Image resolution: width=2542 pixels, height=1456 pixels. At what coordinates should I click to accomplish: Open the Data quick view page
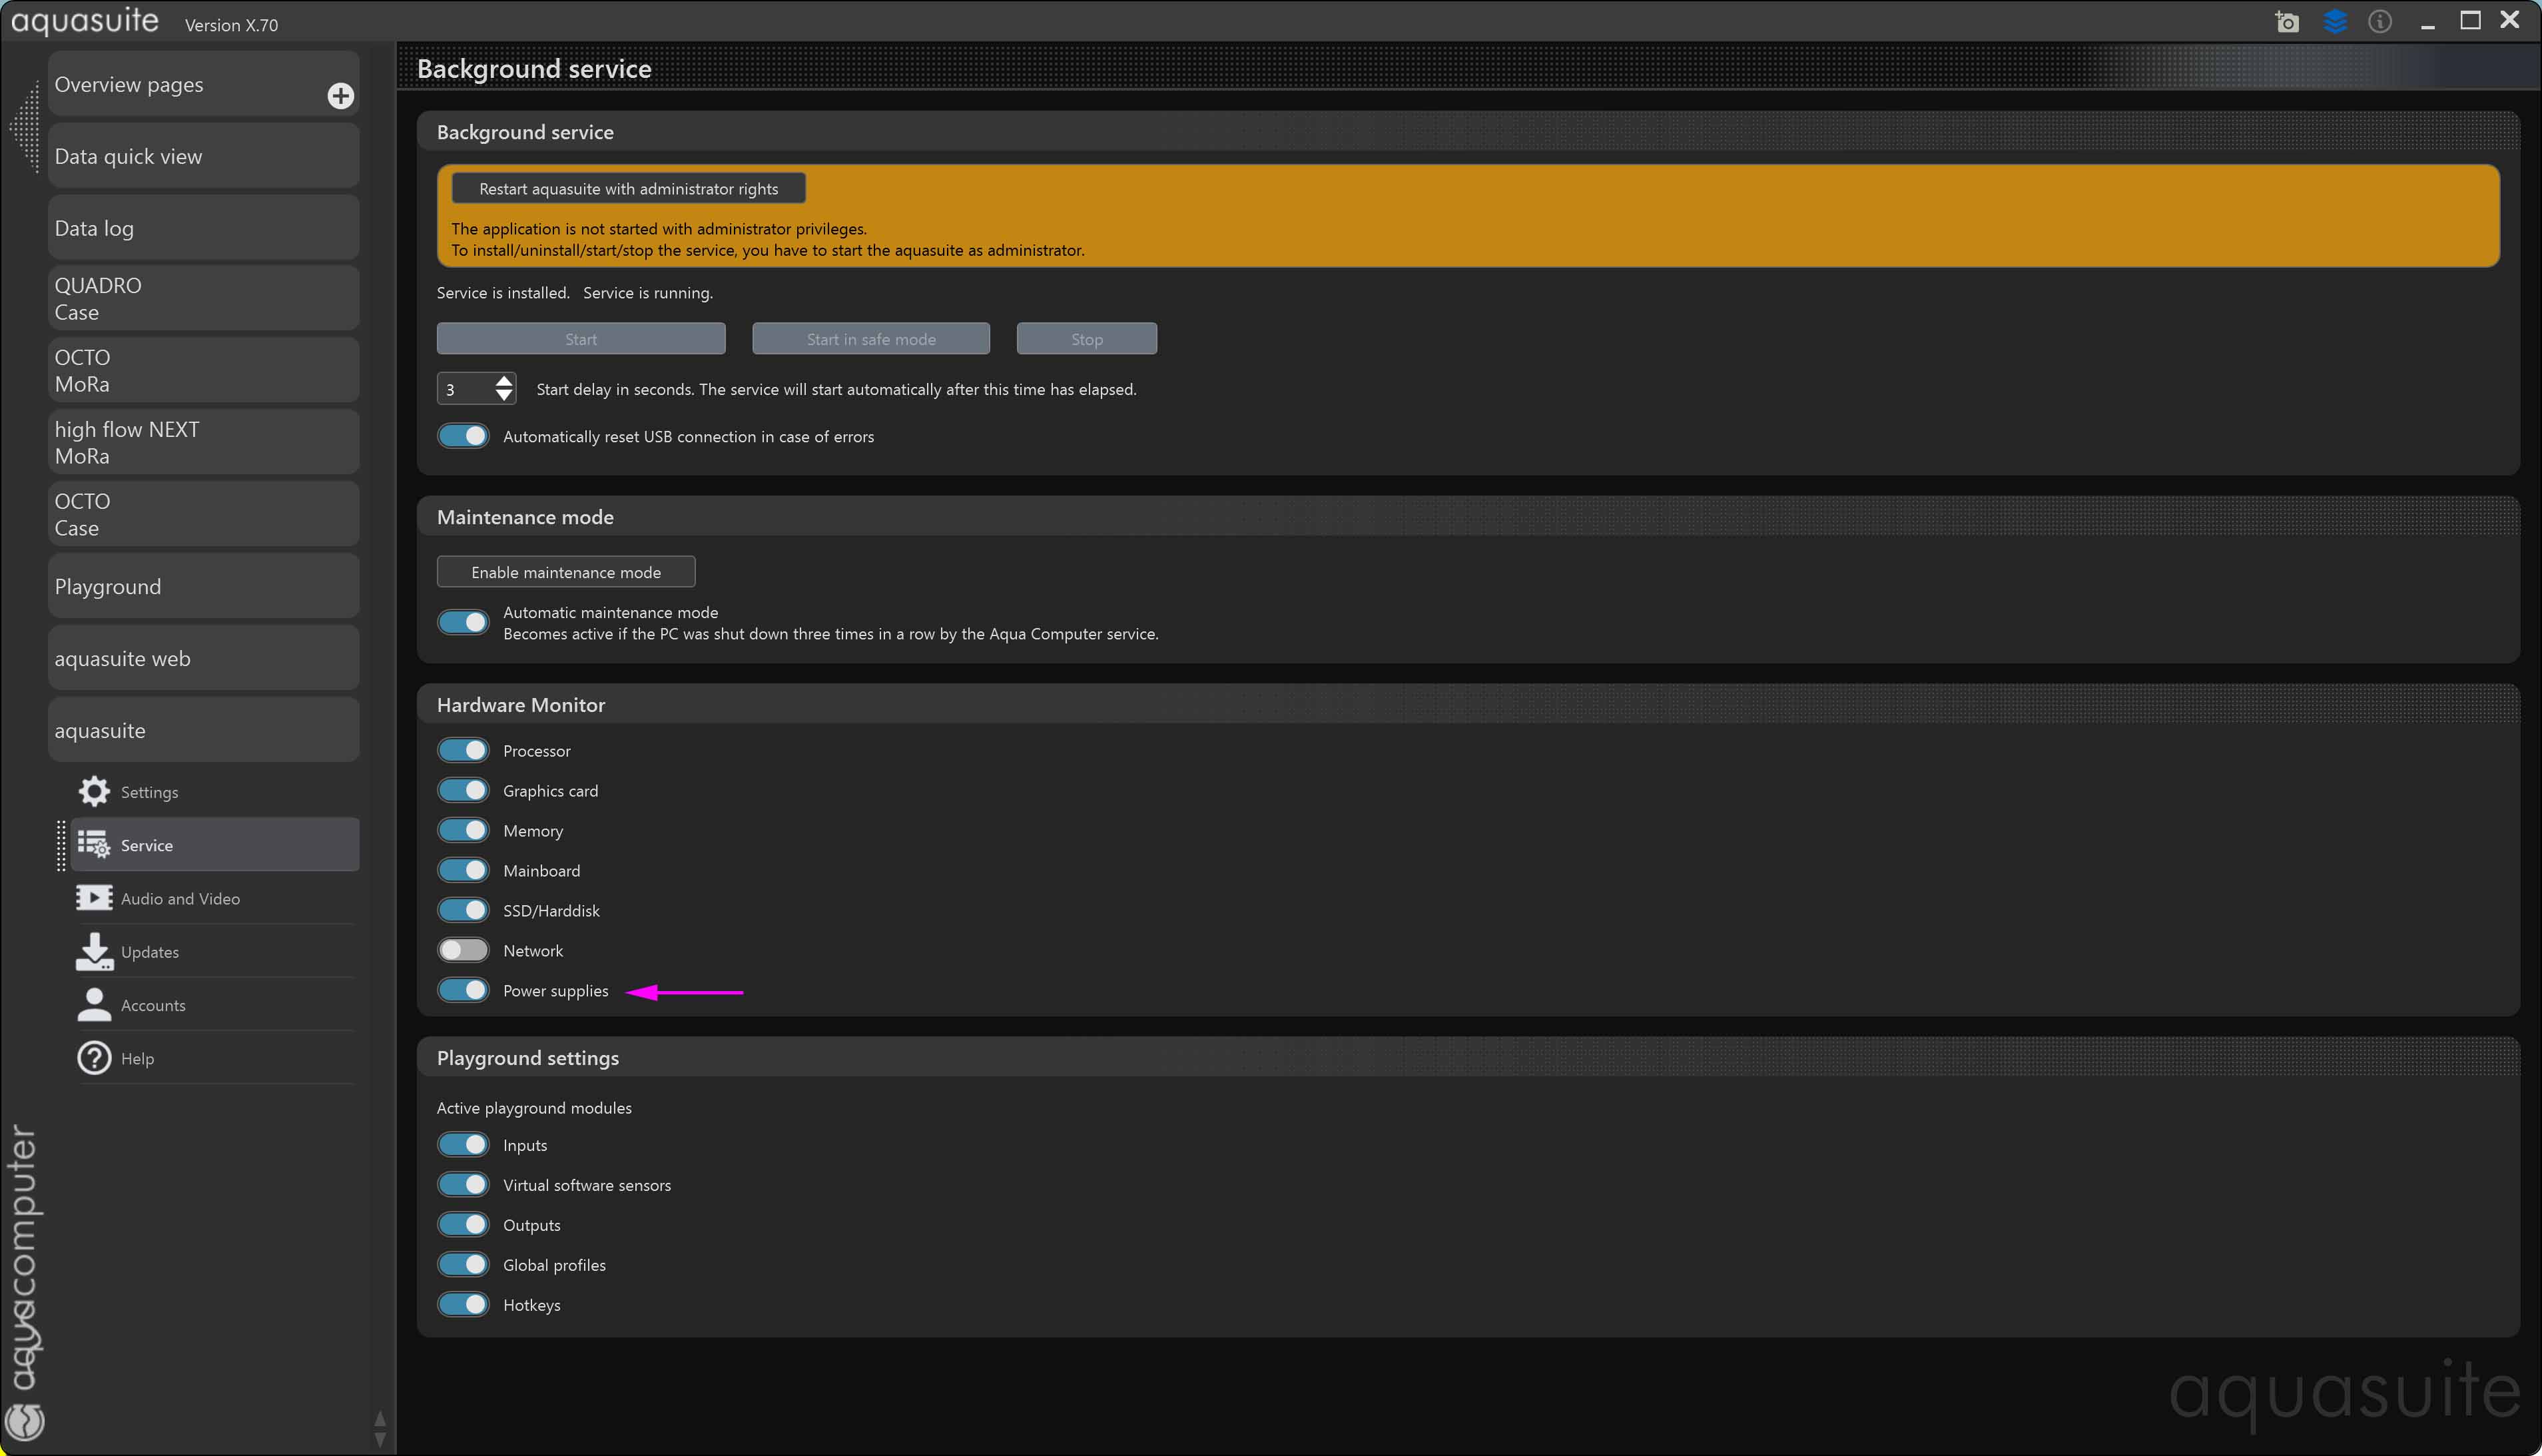203,156
